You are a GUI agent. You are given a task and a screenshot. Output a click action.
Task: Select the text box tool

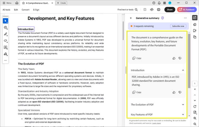pyautogui.click(x=6, y=47)
